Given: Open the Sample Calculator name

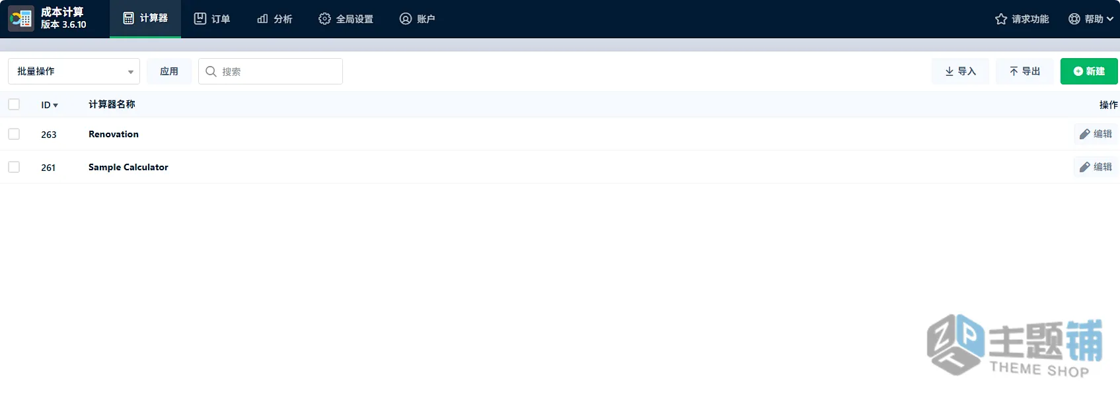Looking at the screenshot, I should click(x=128, y=167).
